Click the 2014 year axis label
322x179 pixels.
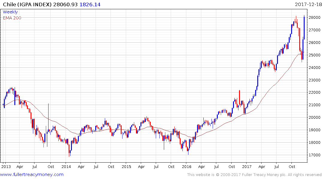[66, 166]
